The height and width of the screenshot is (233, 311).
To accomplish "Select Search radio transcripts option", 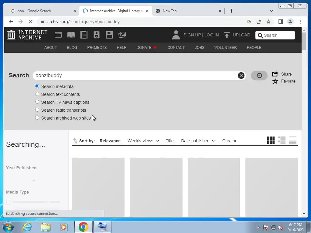I will 37,110.
